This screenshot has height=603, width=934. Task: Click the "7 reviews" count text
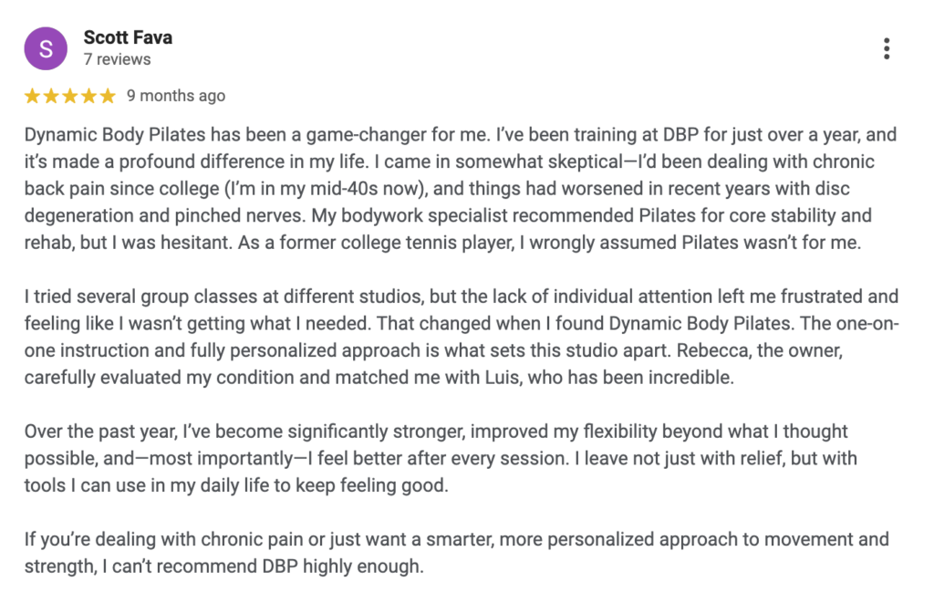(117, 59)
